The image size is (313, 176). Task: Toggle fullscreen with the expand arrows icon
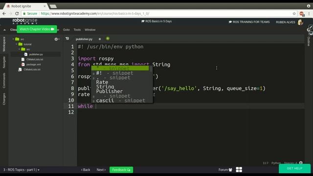(x=311, y=27)
